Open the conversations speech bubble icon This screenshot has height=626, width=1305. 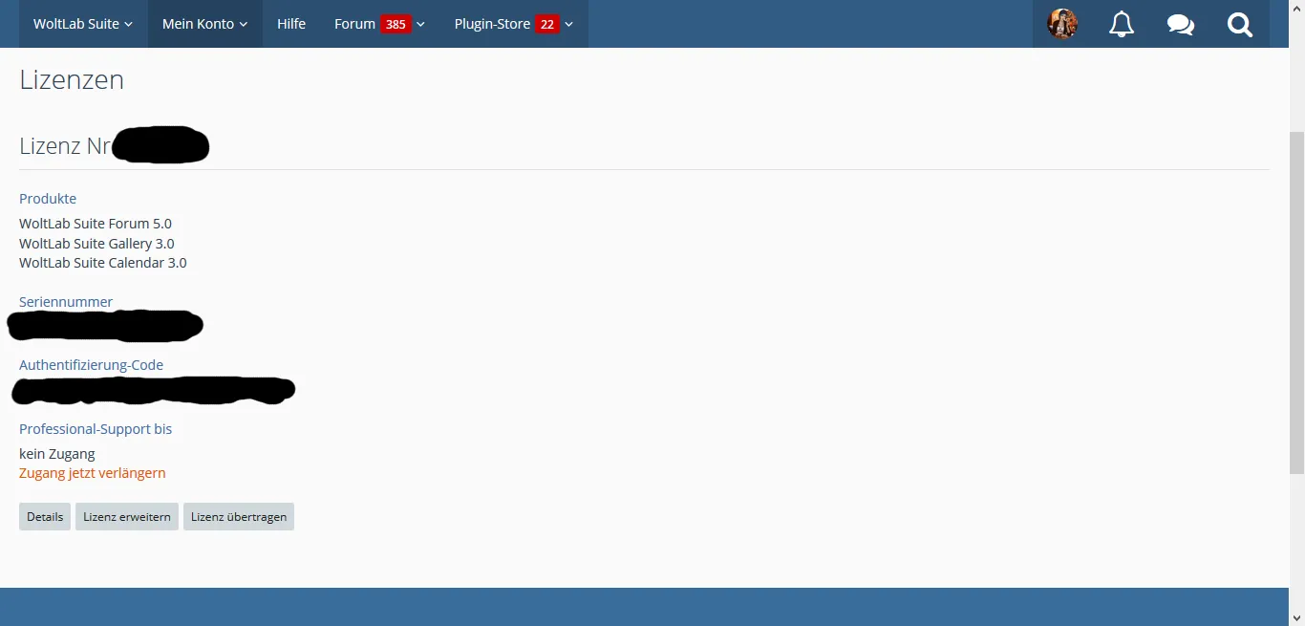[x=1181, y=24]
